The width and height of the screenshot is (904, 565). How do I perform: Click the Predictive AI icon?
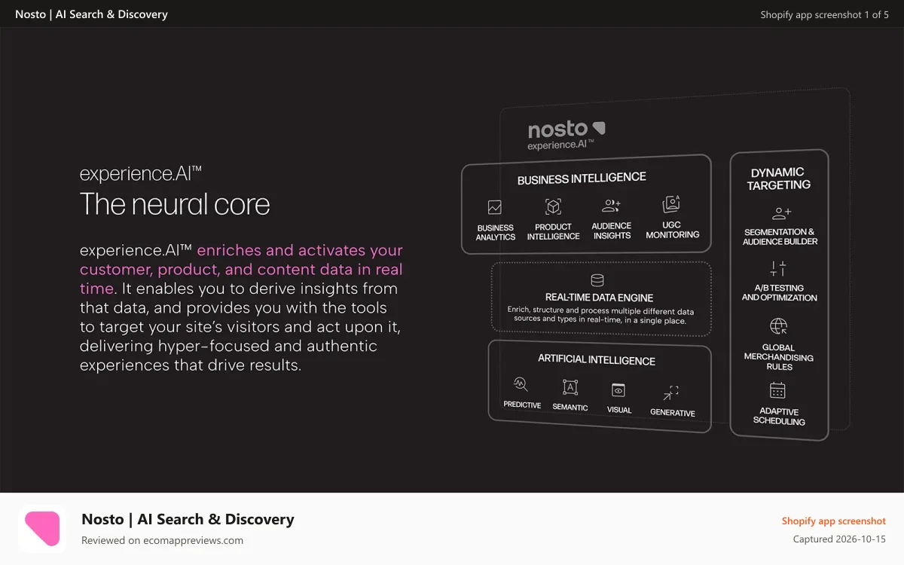pos(521,384)
